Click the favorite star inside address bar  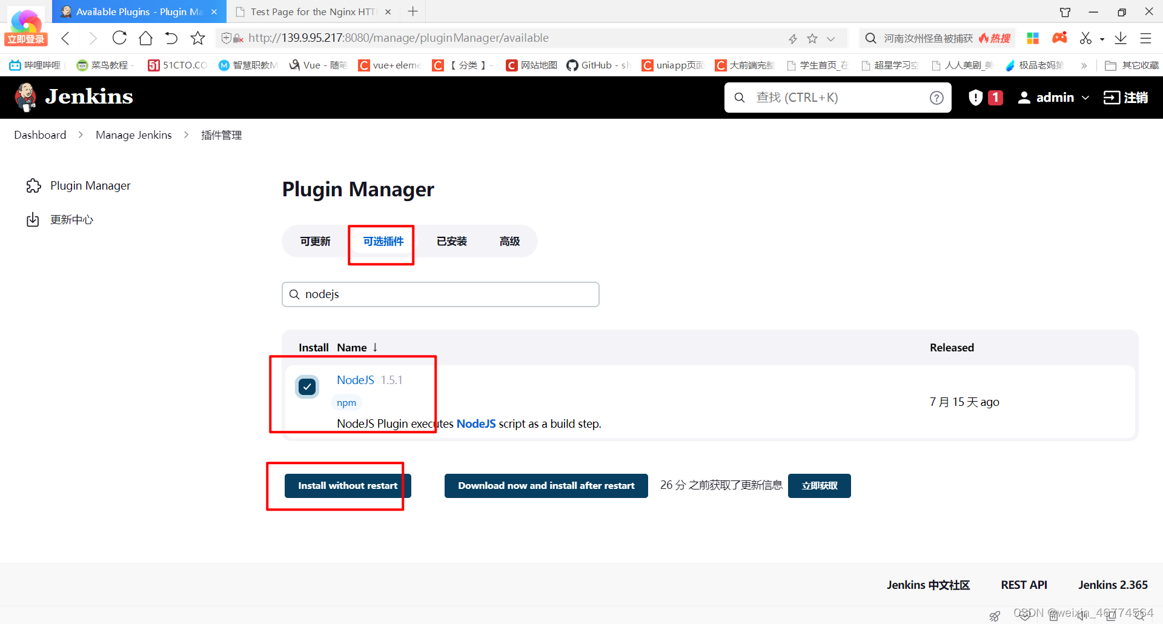(812, 38)
